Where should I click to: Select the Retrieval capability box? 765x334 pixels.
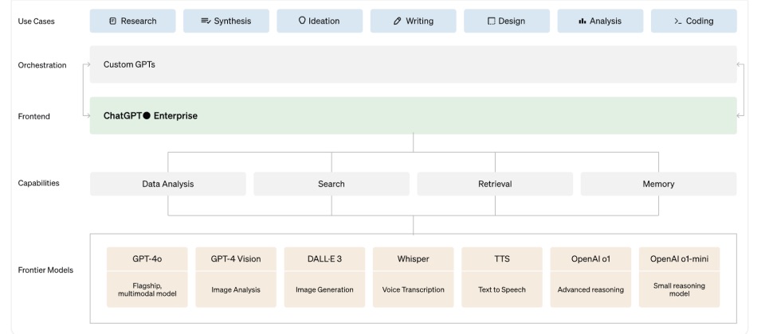tap(495, 184)
